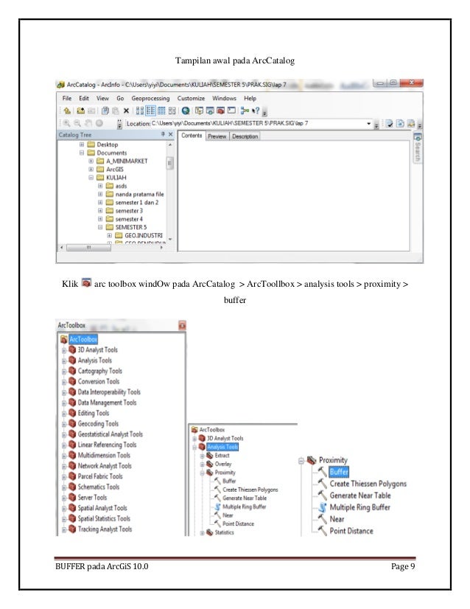Launch ArcMap with the globe icon
This screenshot has width=470, height=609.
186,111
